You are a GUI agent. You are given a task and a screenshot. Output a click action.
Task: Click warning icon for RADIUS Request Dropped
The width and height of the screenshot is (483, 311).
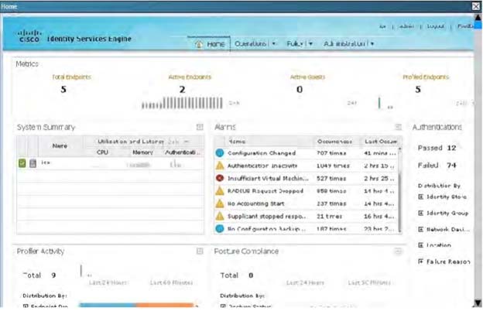pos(220,191)
